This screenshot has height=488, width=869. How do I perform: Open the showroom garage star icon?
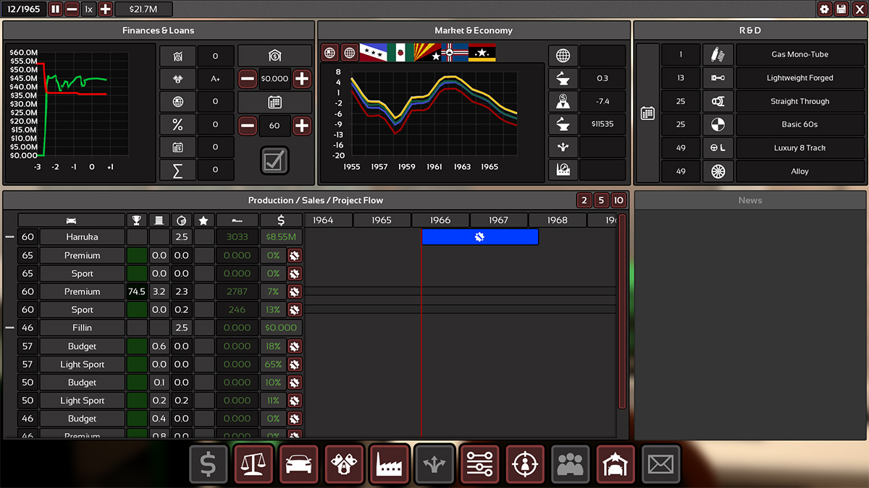pyautogui.click(x=616, y=464)
